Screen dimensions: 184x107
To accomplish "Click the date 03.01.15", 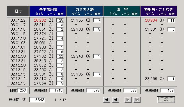I will [18, 34].
